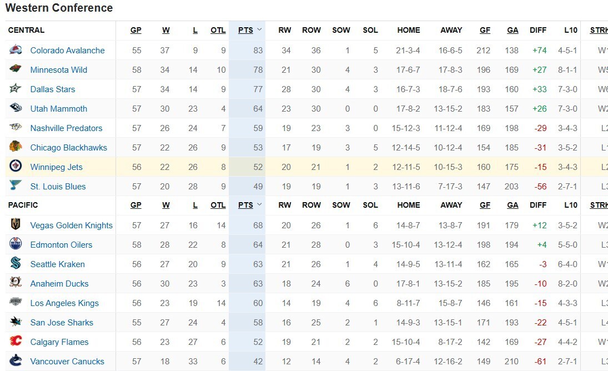
Task: Click the Colorado Avalanche team logo
Action: pyautogui.click(x=16, y=49)
